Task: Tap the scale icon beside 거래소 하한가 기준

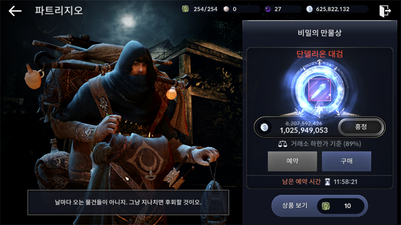Action: click(x=283, y=144)
